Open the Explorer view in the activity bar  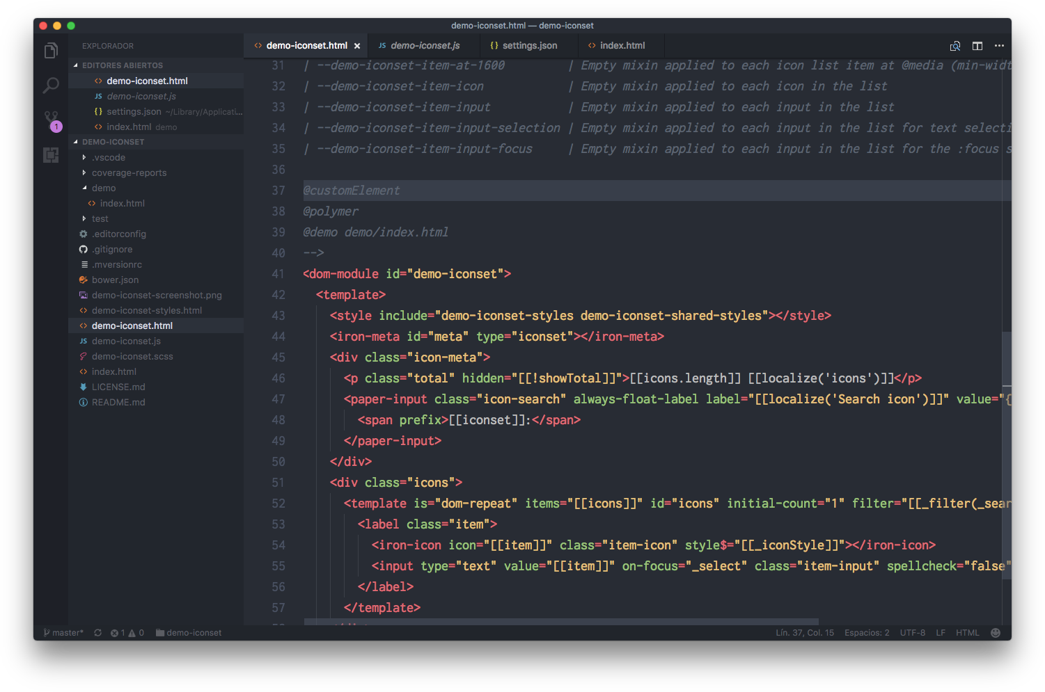click(x=51, y=51)
